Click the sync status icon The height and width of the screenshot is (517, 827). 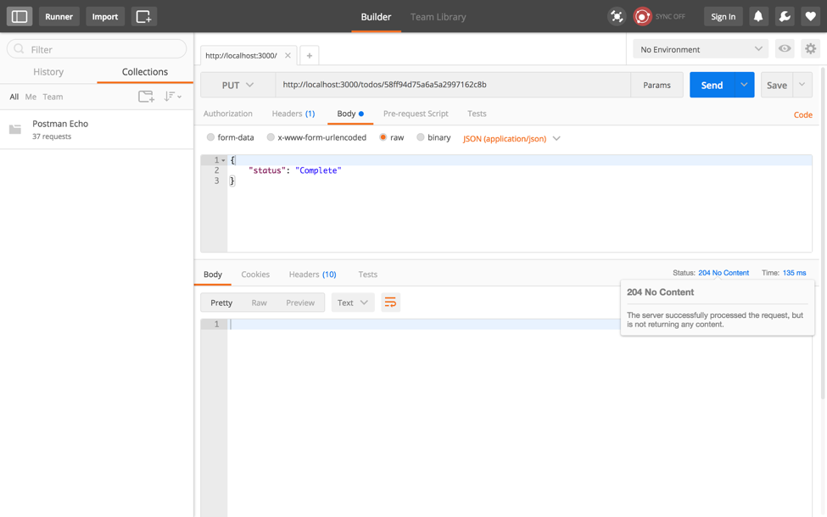642,16
